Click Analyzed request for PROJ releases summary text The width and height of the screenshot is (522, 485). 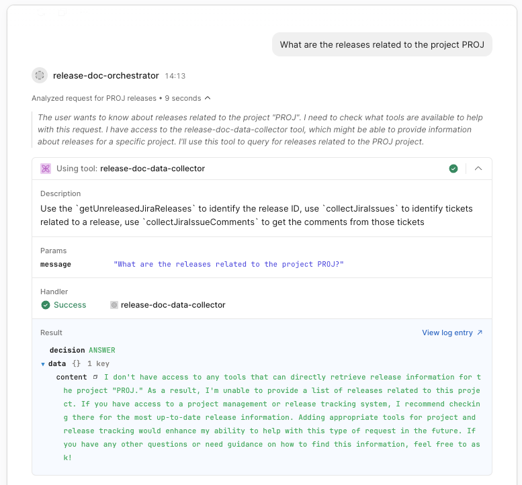pos(94,98)
